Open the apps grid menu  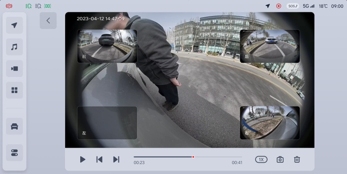point(14,90)
